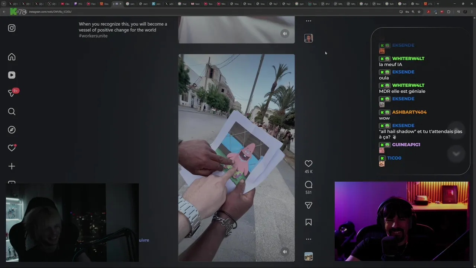Click the 'all hail shadow' chat message

coord(421,134)
